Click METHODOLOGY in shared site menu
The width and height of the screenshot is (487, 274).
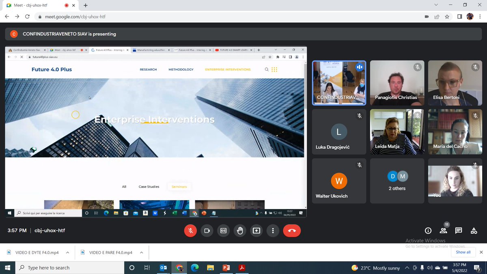(x=181, y=69)
